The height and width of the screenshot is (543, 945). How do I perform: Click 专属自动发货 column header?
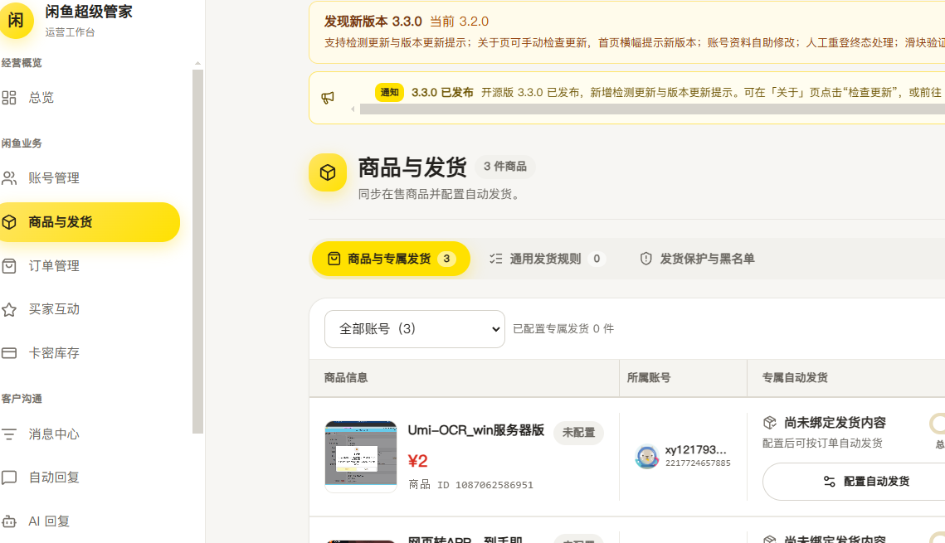(795, 378)
